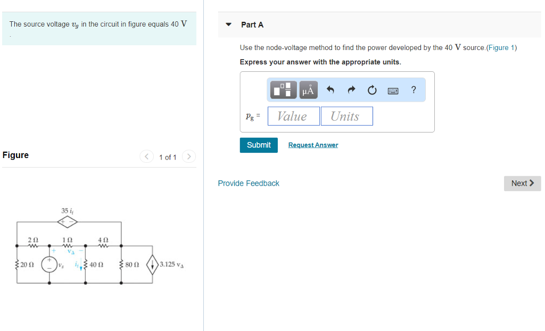Open Figure 1 link
Image resolution: width=545 pixels, height=331 pixels.
point(502,47)
